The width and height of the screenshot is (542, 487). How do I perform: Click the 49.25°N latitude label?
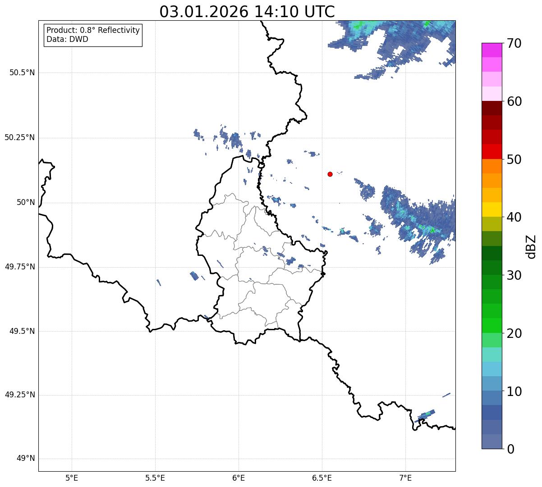19,395
